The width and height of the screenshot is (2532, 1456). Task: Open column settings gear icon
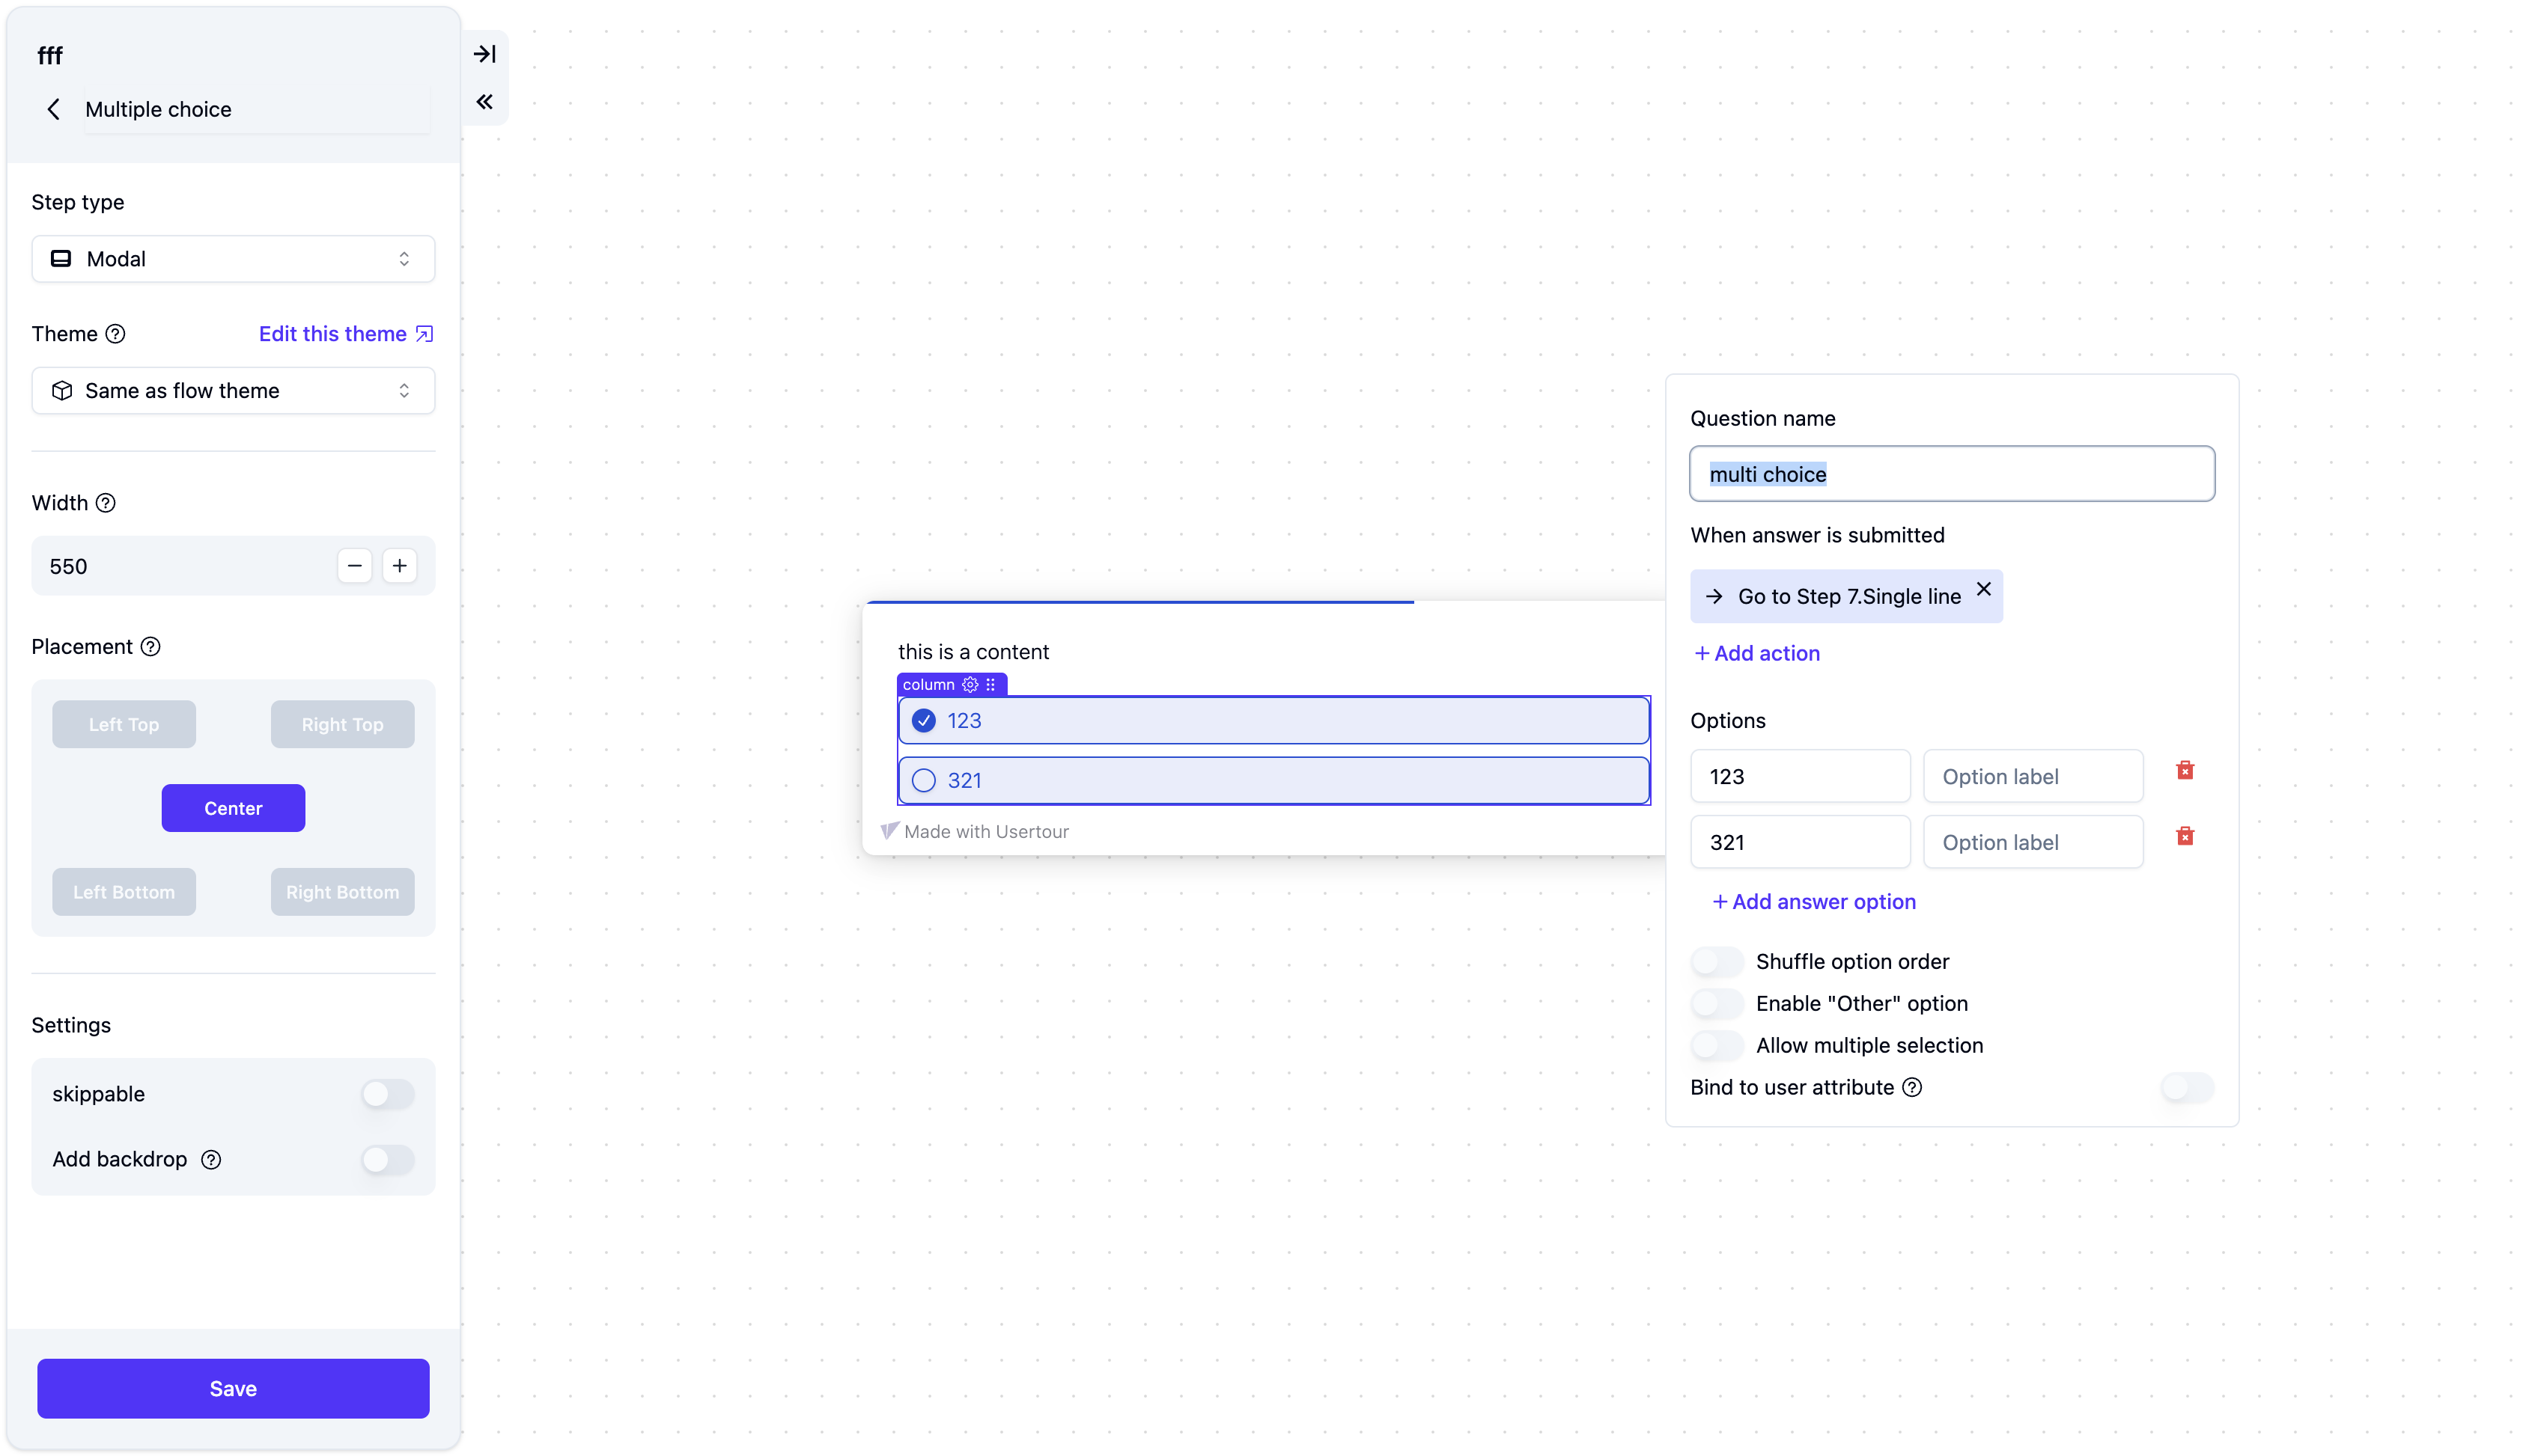click(x=970, y=685)
